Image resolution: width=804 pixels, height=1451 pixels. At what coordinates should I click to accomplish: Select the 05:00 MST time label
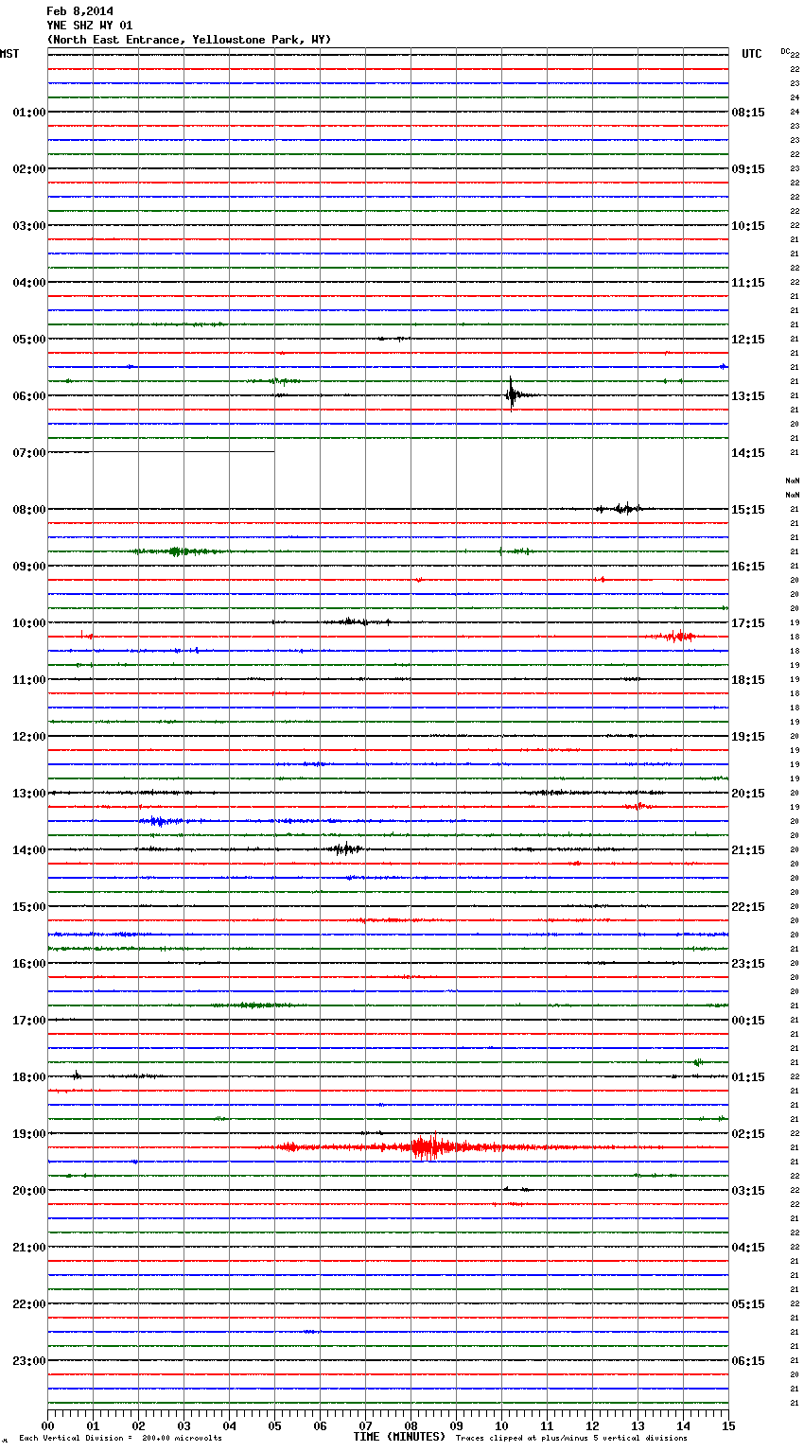click(x=29, y=340)
